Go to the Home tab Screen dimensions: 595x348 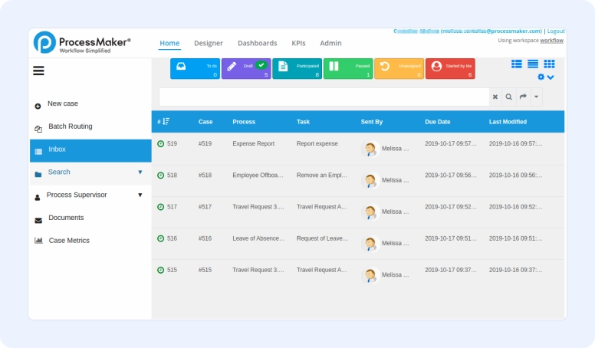click(x=169, y=43)
